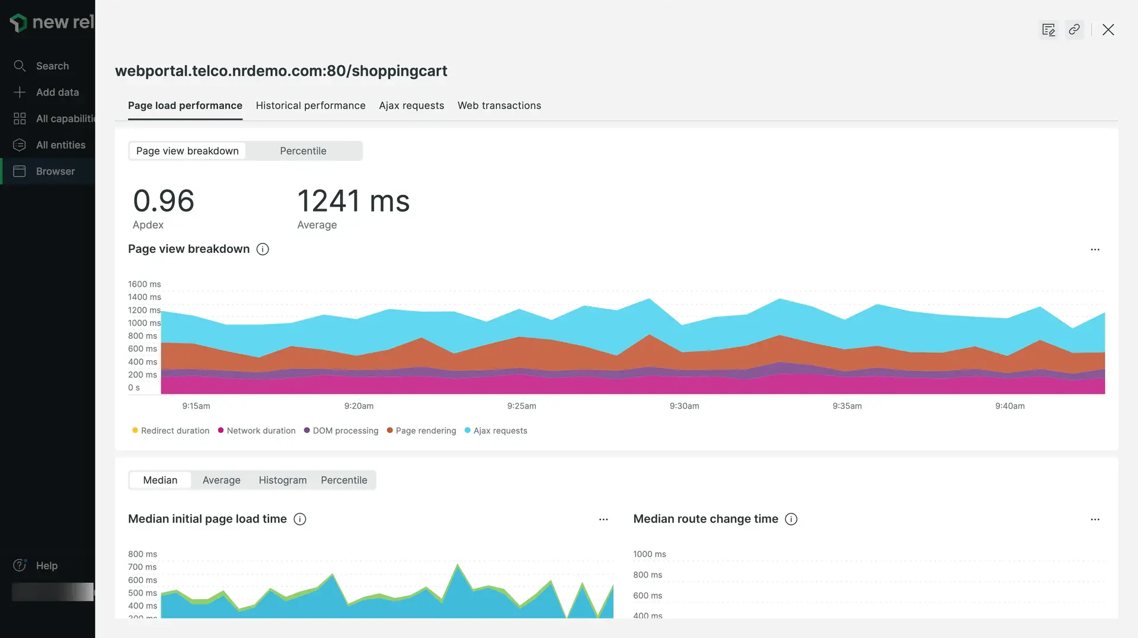The height and width of the screenshot is (638, 1138).
Task: Open options menu for Median route change chart
Action: click(x=1095, y=520)
